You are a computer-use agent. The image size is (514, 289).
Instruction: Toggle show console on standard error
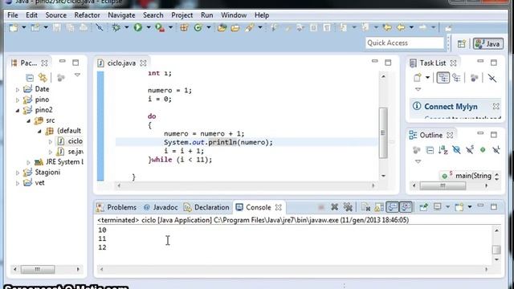[x=406, y=207]
